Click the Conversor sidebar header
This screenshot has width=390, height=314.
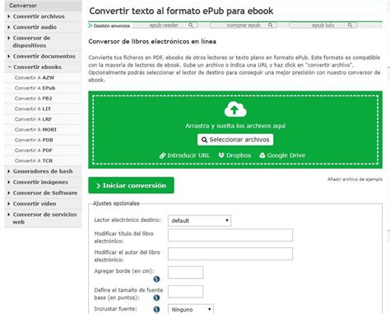[x=43, y=6]
